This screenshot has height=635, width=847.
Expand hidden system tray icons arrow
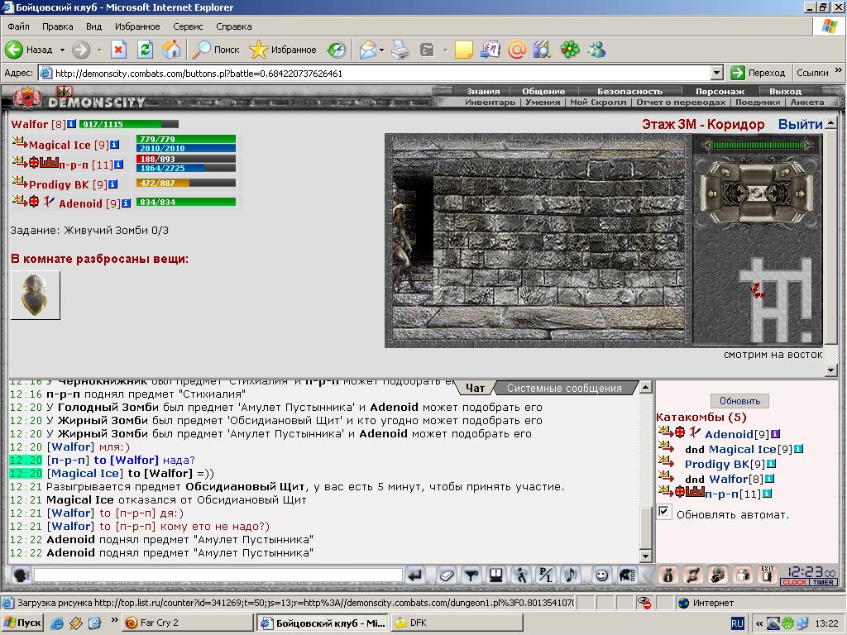click(x=759, y=623)
